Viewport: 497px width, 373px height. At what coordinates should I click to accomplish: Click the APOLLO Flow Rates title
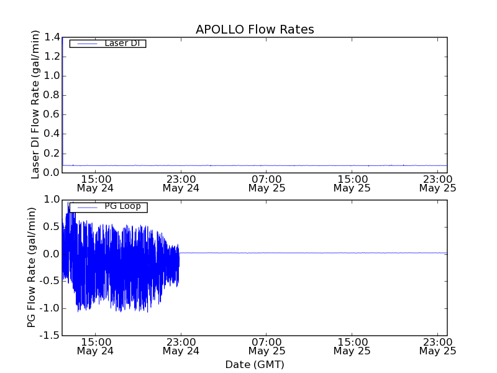(255, 29)
